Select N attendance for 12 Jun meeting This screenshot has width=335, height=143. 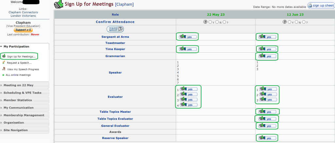296,22
